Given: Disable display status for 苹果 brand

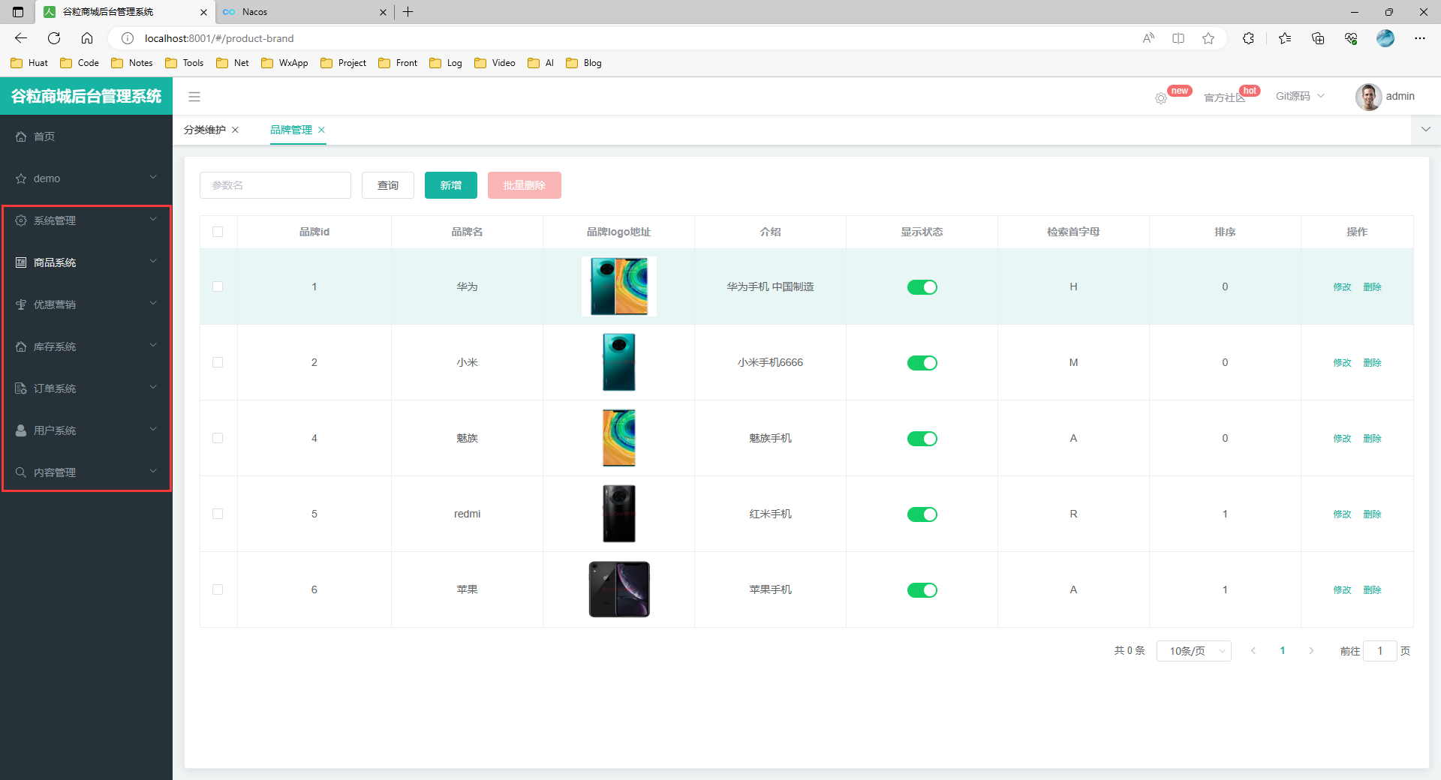Looking at the screenshot, I should [922, 590].
